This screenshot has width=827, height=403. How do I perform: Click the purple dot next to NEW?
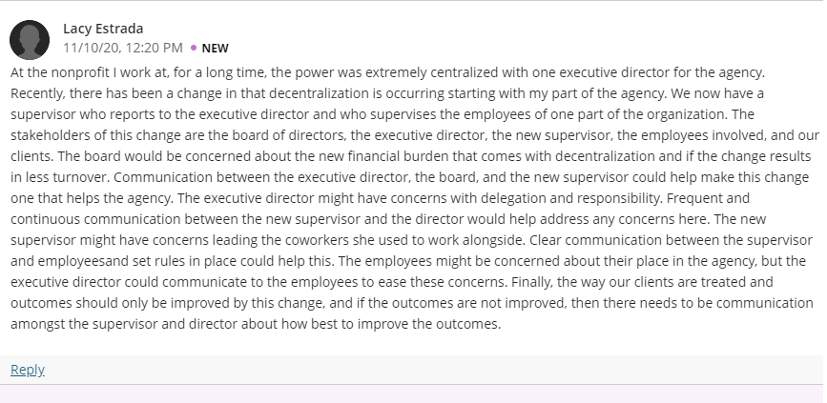point(194,48)
